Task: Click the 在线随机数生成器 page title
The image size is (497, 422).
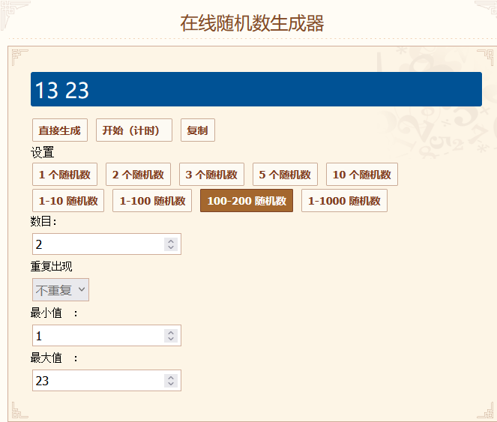Action: [x=252, y=23]
